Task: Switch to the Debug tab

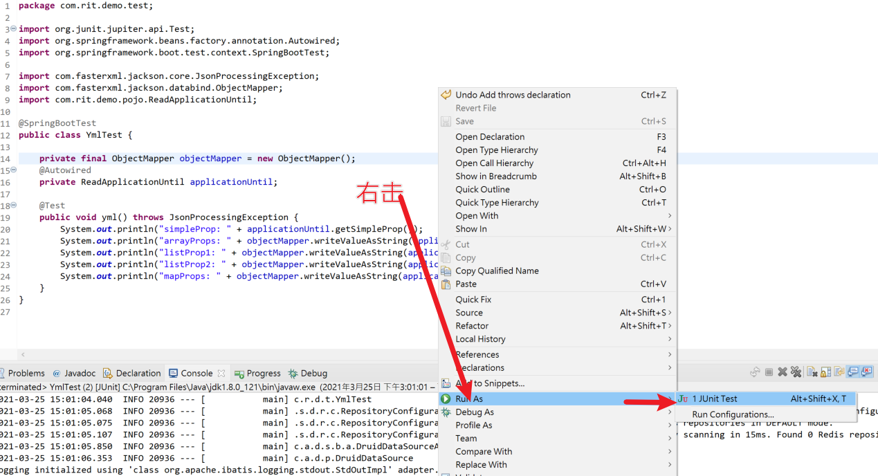Action: click(308, 373)
